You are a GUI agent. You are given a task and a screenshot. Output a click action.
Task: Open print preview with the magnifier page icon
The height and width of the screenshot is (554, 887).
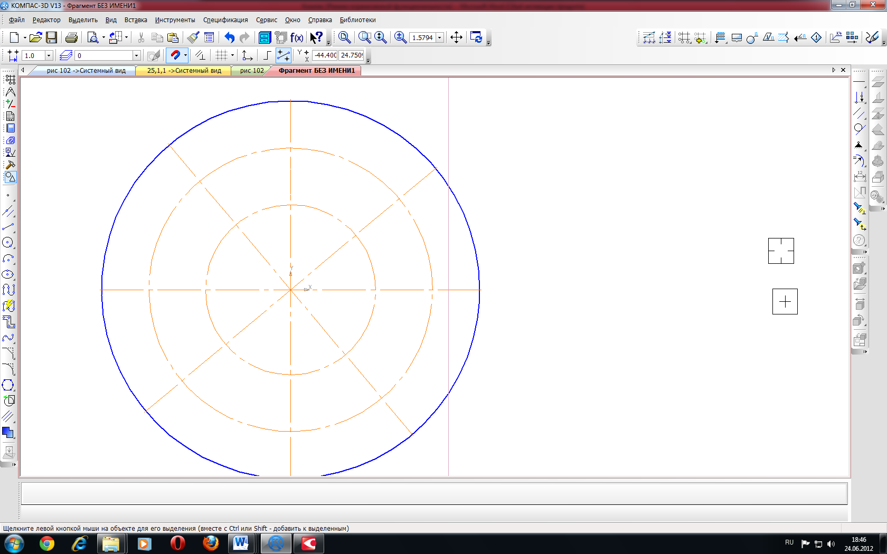pos(93,37)
